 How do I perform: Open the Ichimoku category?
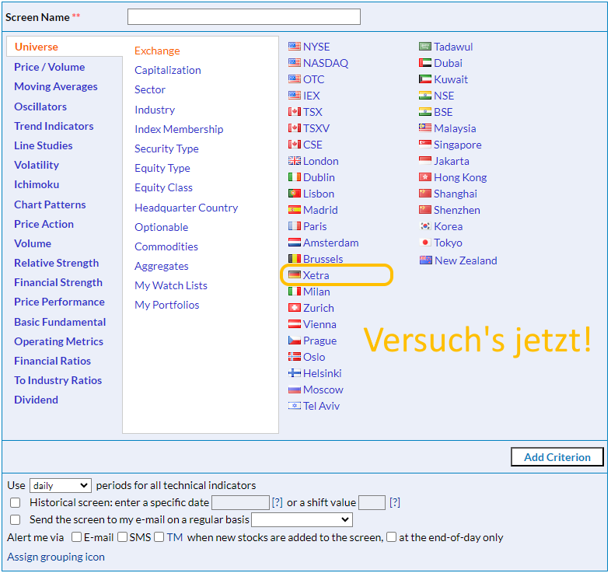[37, 184]
